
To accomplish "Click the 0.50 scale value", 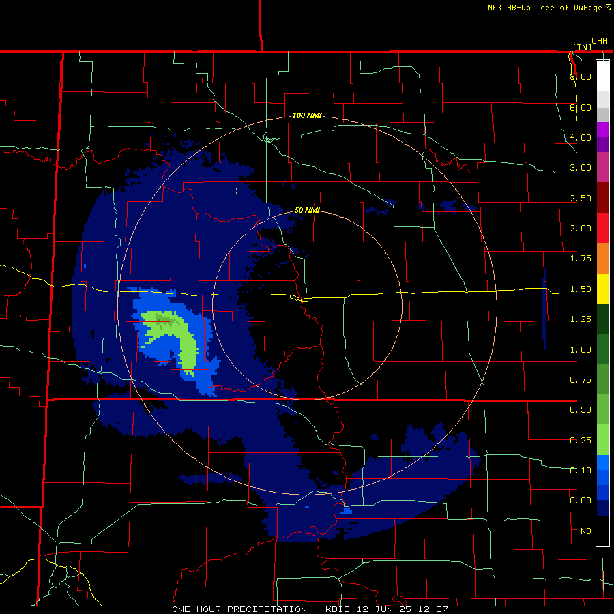I will (581, 410).
